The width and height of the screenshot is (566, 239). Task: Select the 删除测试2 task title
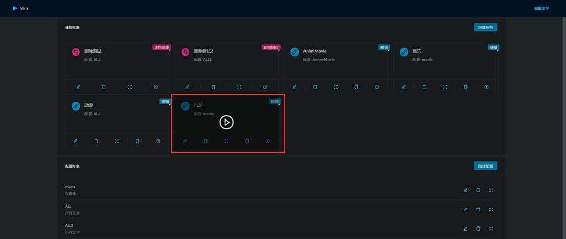203,51
